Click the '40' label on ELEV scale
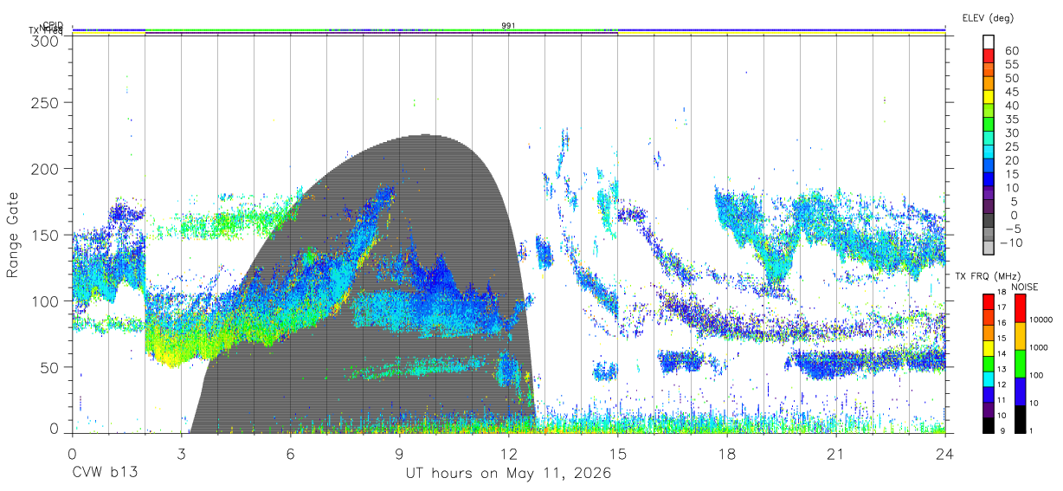1063x491 pixels. [x=1011, y=106]
